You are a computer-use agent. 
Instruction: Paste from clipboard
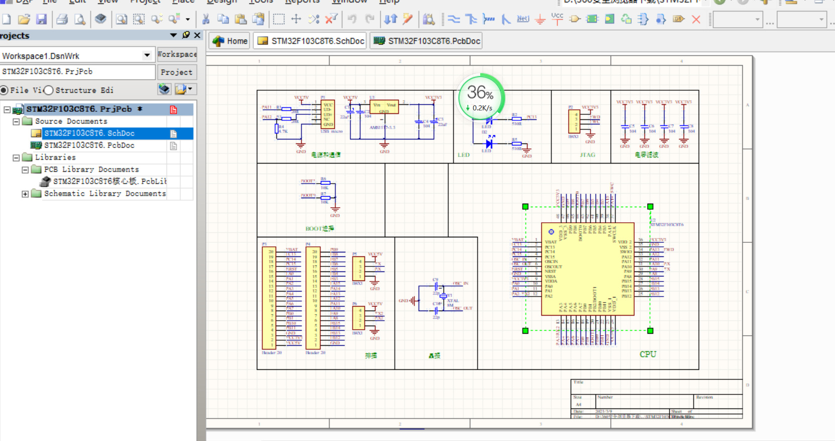[x=241, y=20]
